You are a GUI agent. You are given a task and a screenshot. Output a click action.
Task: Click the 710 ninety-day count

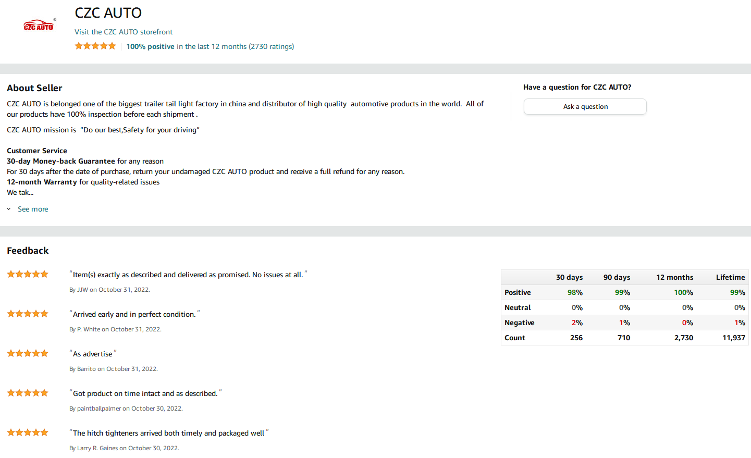point(624,338)
